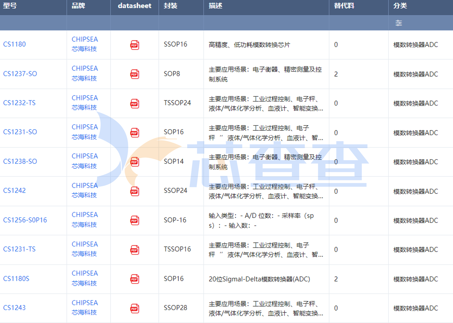The image size is (453, 323).
Task: Open the PDF datasheet for CS1180
Action: [x=135, y=45]
